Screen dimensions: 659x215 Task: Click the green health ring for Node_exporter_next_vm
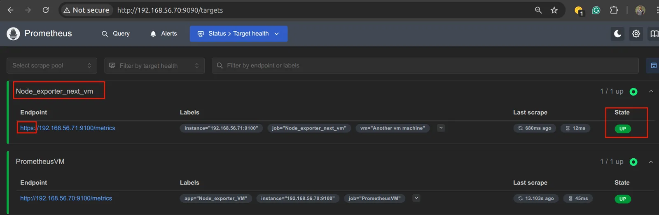pos(633,92)
